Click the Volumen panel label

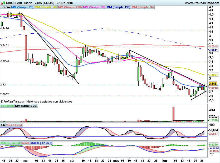click(x=7, y=106)
